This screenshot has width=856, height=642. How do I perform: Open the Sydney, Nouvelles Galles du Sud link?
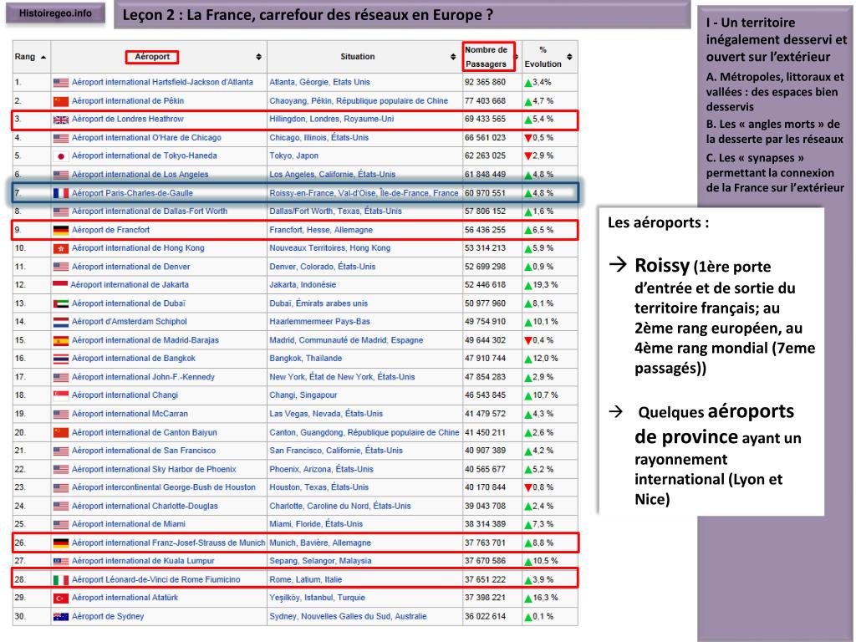click(348, 616)
